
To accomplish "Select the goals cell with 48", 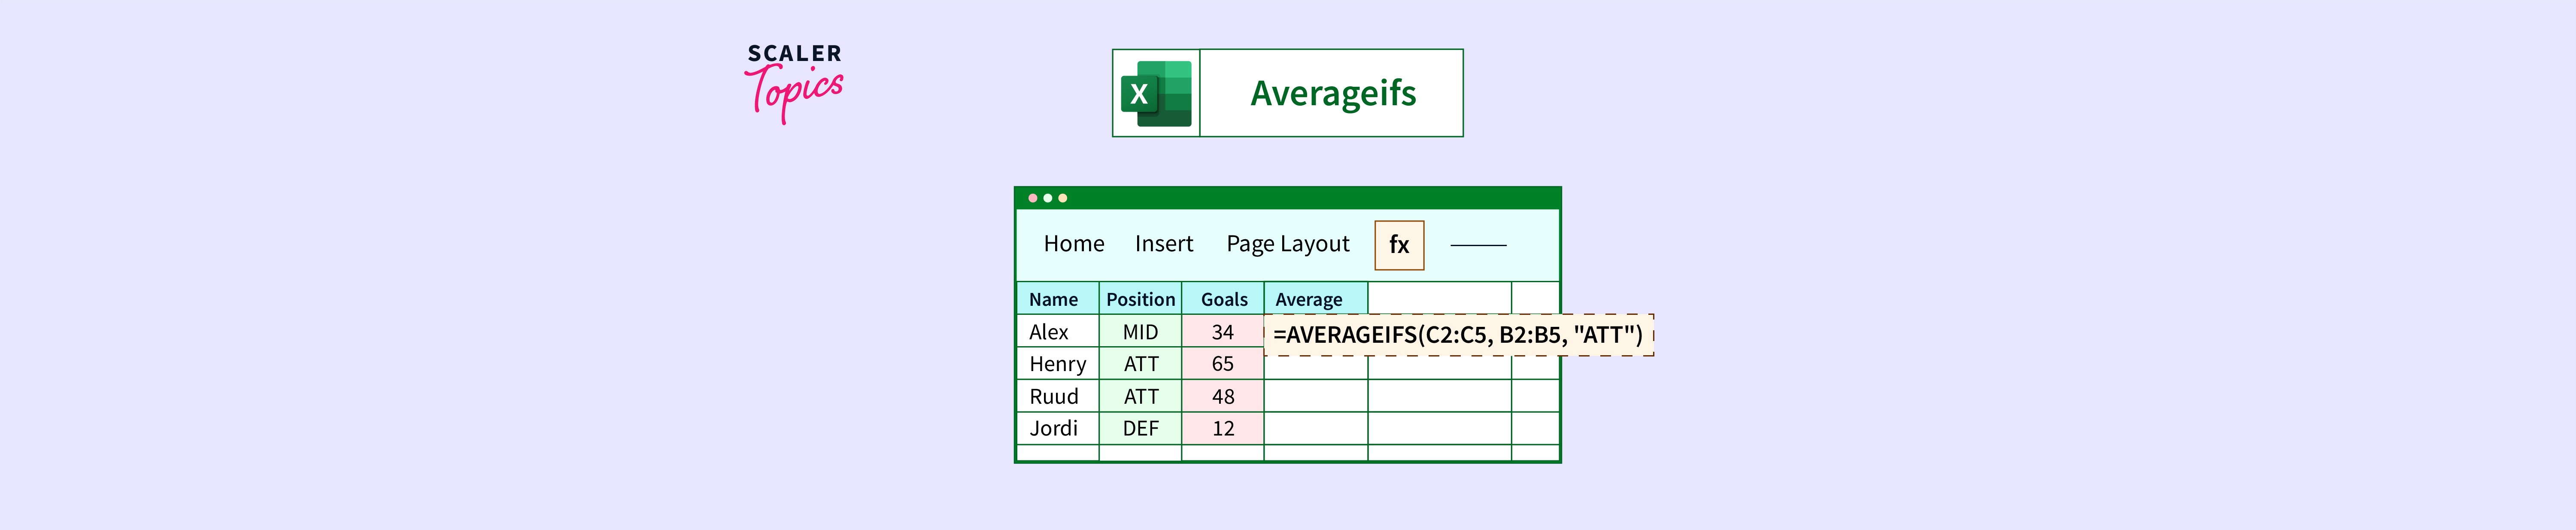I will pyautogui.click(x=1222, y=397).
